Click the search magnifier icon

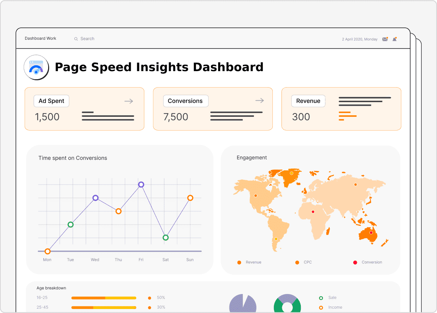(76, 39)
